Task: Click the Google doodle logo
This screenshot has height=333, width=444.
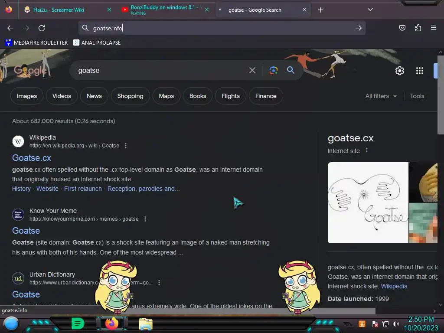Action: [30, 70]
